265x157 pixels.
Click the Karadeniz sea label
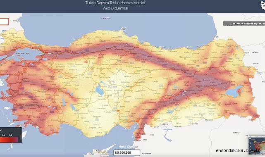tap(106, 18)
